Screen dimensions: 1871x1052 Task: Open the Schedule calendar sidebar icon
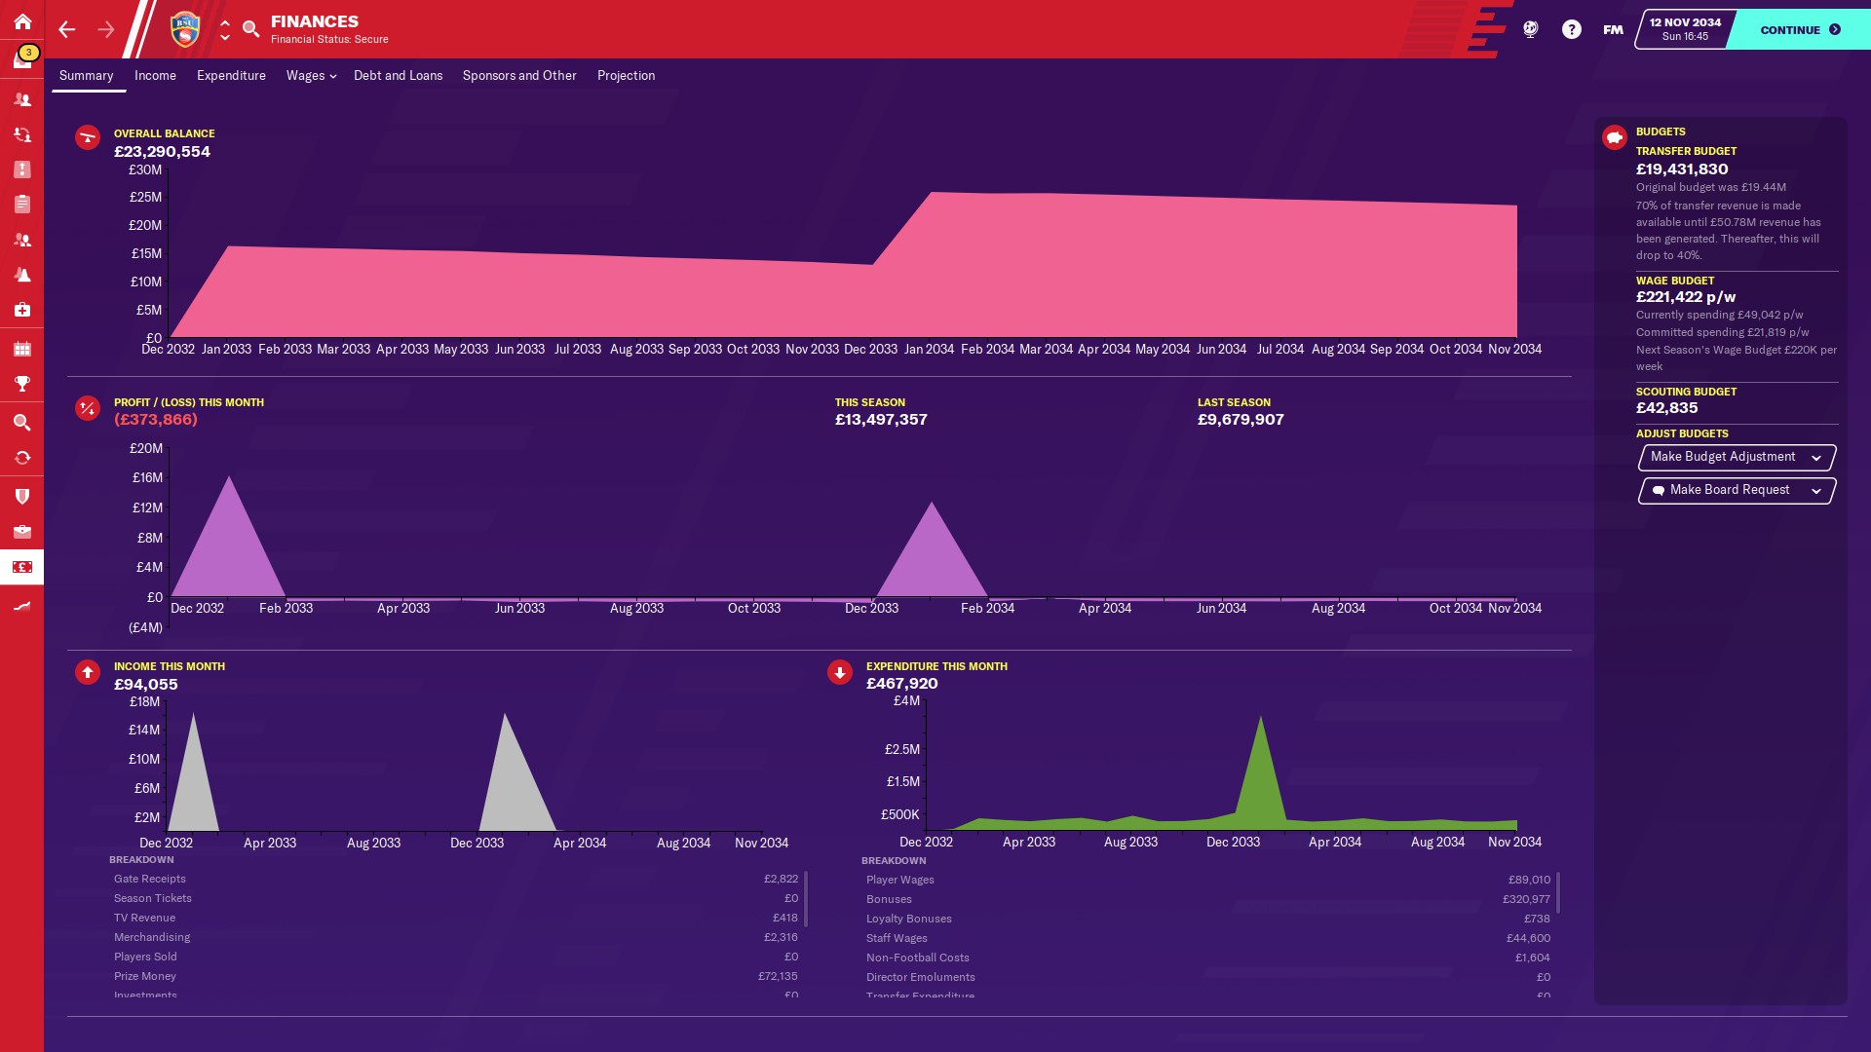point(22,349)
